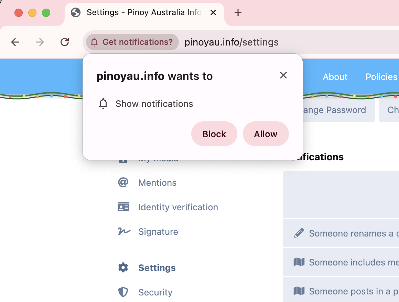Click the pinoyau.info/settings URL field

point(231,42)
